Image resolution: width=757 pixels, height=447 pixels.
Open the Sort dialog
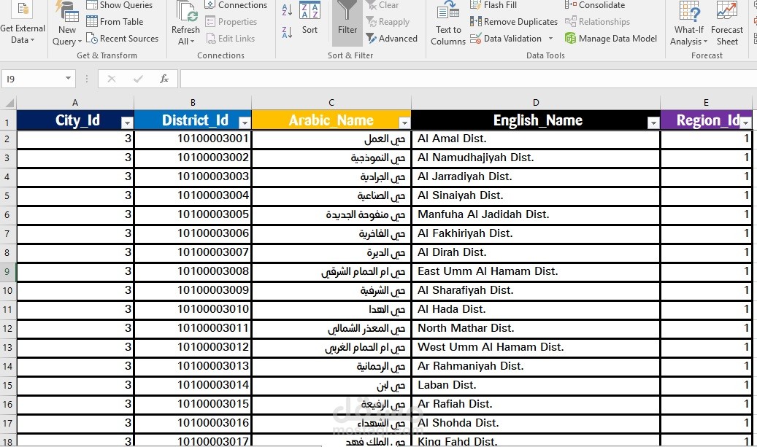click(x=310, y=19)
